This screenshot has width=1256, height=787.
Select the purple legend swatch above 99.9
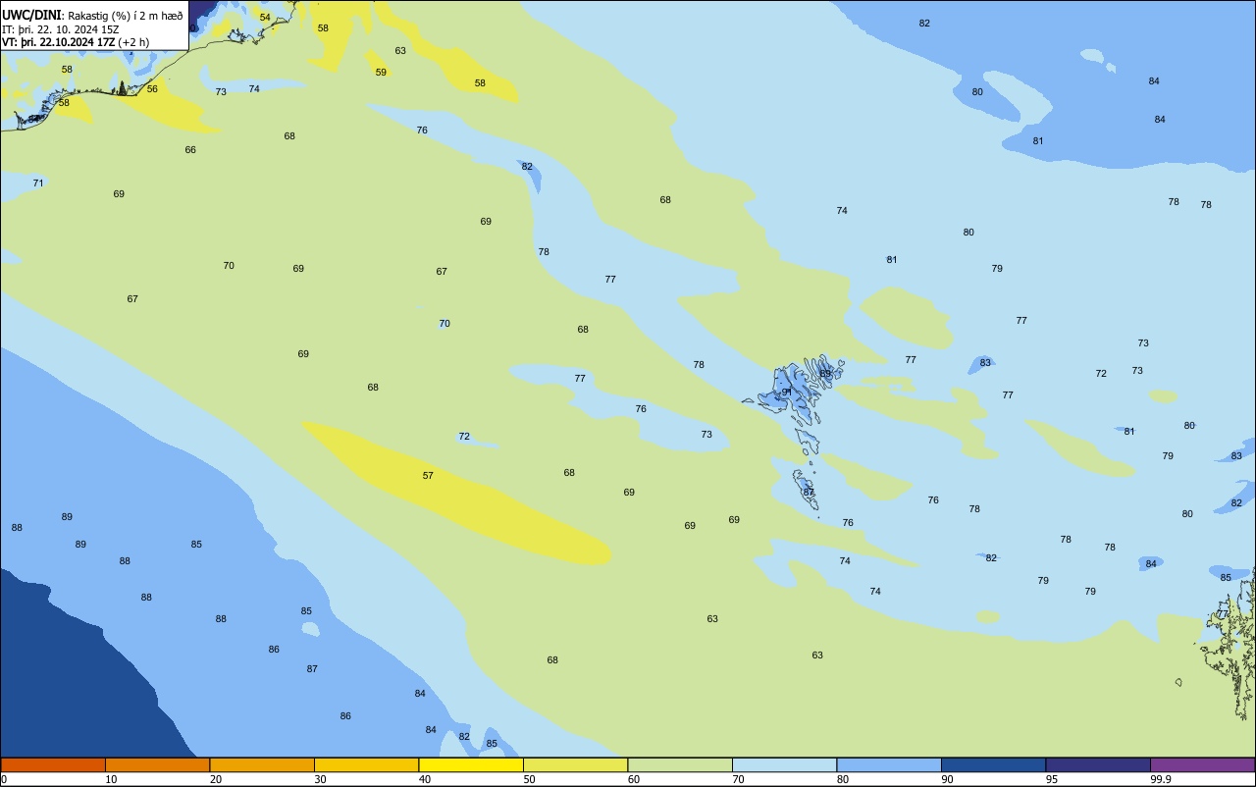coord(1202,764)
